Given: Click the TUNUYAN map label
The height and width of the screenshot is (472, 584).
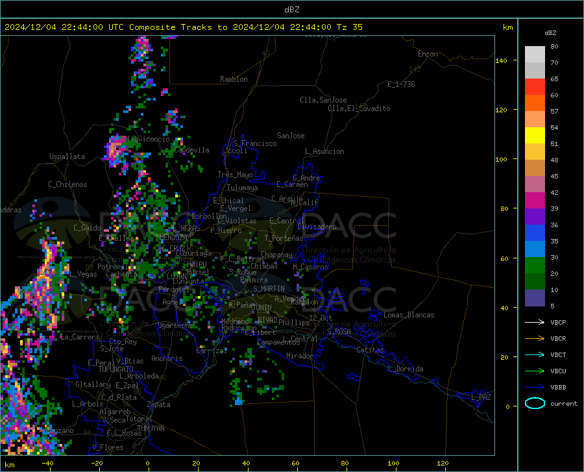Looking at the screenshot, I should 151,429.
